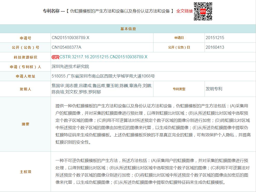Click the QR code image
The image size is (256, 192).
point(203,11)
